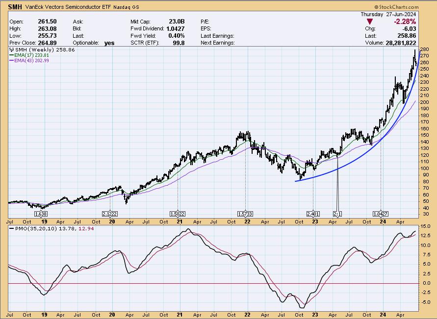Viewport: 437px width, 319px height.
Task: Click the 1.5022 dividend marker
Action: tap(178, 214)
